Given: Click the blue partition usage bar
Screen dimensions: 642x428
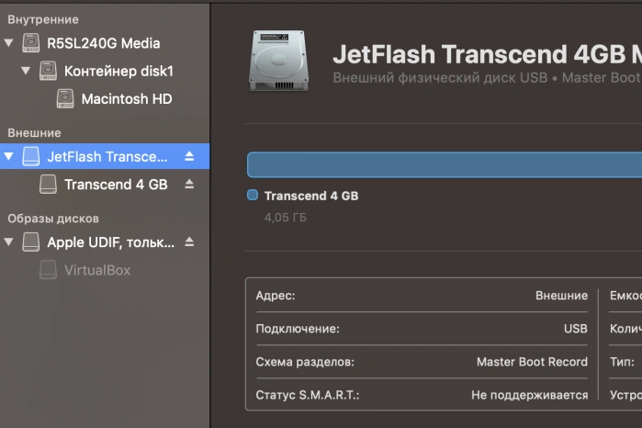Looking at the screenshot, I should pos(445,164).
